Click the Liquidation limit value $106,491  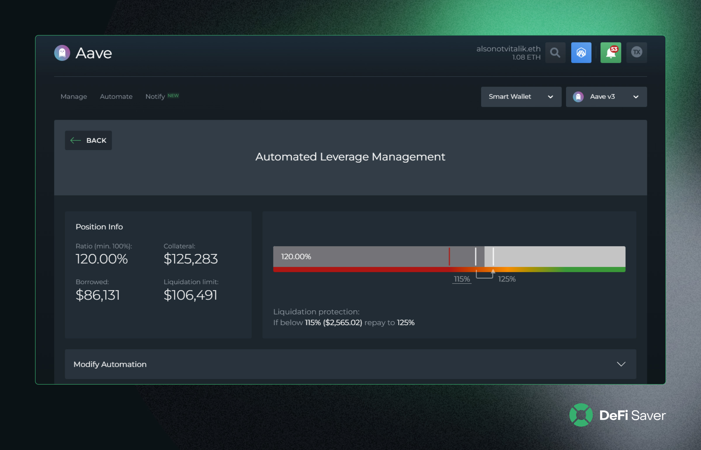click(x=190, y=295)
